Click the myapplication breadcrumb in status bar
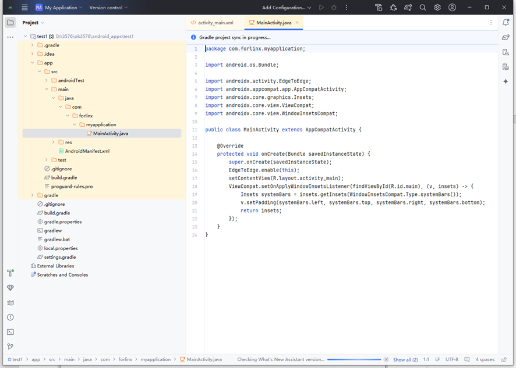 tap(155, 359)
